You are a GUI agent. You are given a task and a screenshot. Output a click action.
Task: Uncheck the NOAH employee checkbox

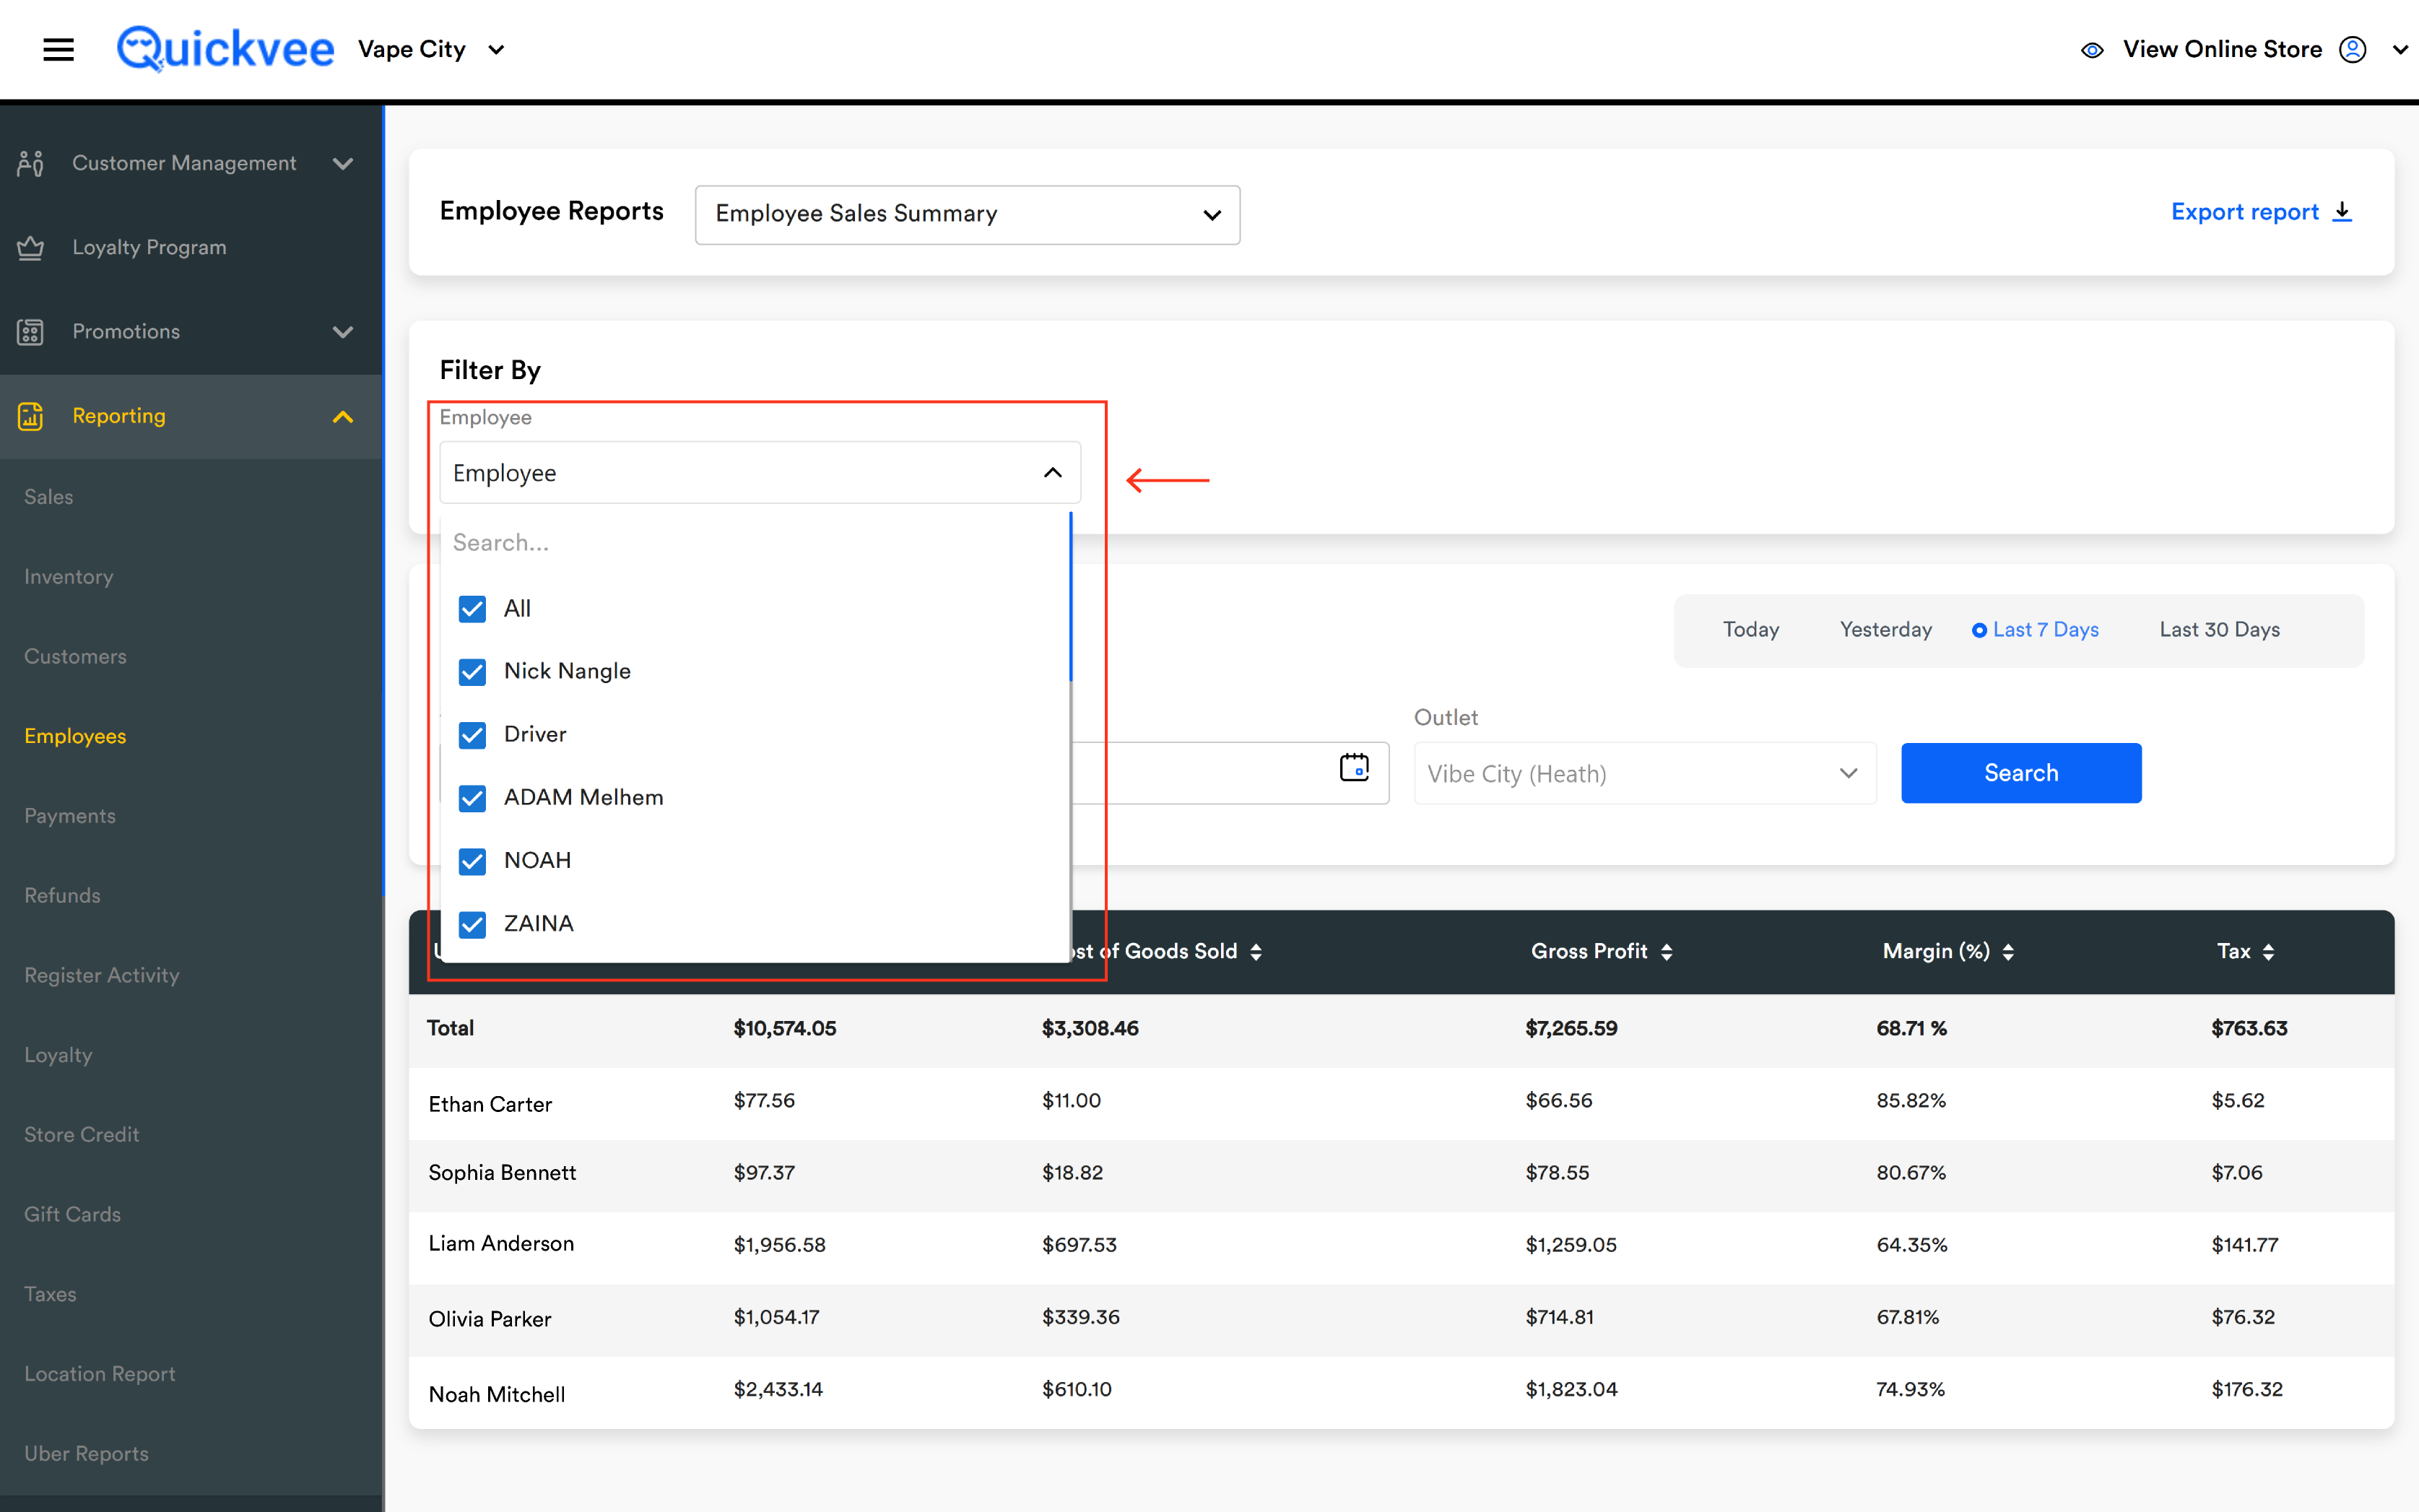click(x=472, y=861)
